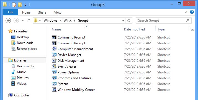This screenshot has height=100, width=198.
Task: Open Recent places in Favorites
Action: tap(27, 49)
